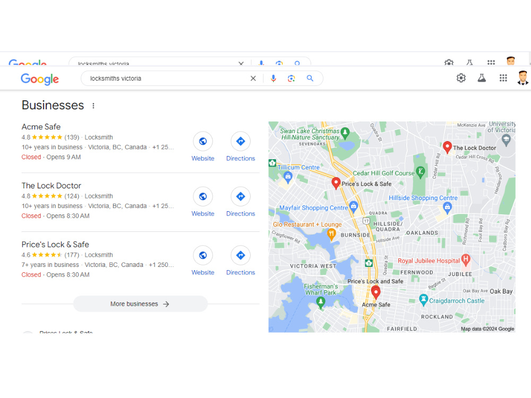
Task: Open the account profile picture
Action: [x=523, y=78]
